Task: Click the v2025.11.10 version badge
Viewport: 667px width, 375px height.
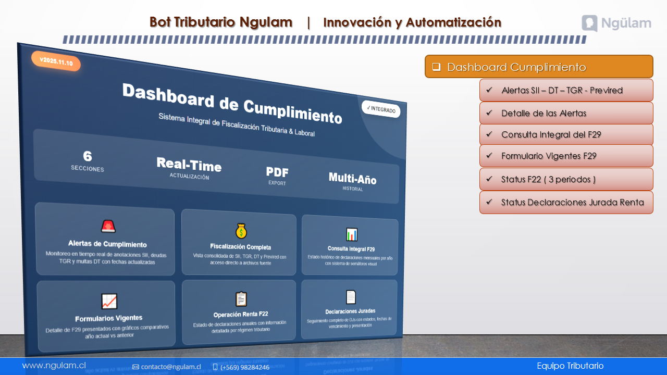Action: pos(56,61)
